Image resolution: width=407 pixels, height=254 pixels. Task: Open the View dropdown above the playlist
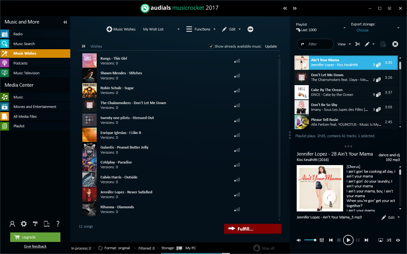[344, 44]
